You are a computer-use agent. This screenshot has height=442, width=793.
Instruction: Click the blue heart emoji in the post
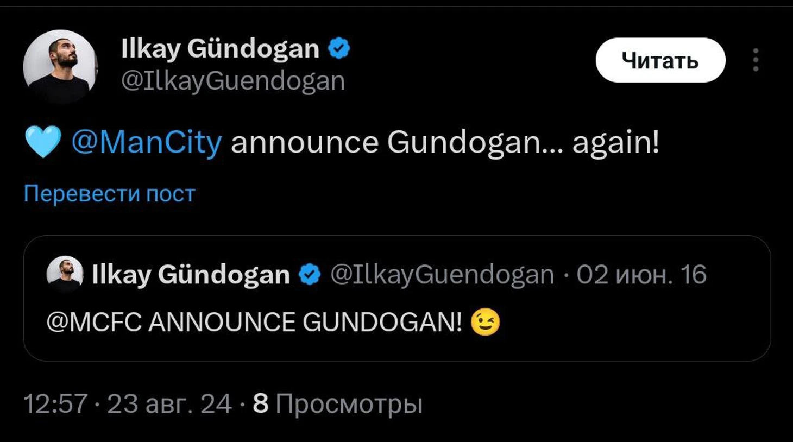point(43,142)
